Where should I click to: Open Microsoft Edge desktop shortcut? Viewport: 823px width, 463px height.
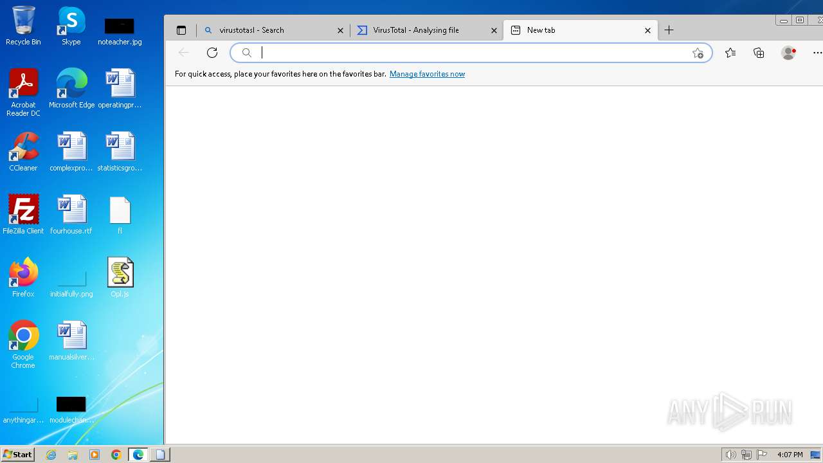(x=71, y=89)
